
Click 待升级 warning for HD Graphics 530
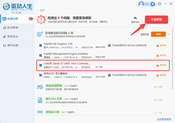coord(161,45)
